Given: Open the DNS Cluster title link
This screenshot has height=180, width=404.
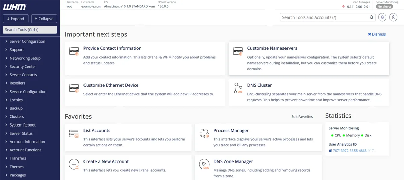Looking at the screenshot, I should click(x=259, y=85).
